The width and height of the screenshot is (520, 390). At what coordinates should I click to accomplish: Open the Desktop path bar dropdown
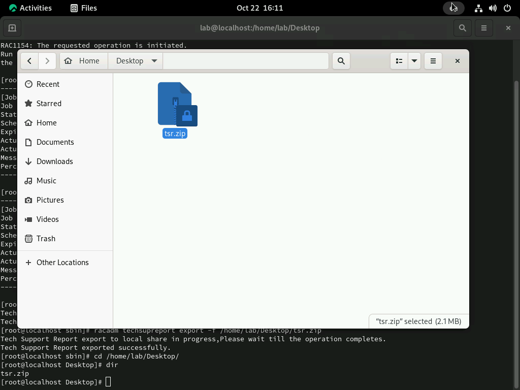[154, 61]
